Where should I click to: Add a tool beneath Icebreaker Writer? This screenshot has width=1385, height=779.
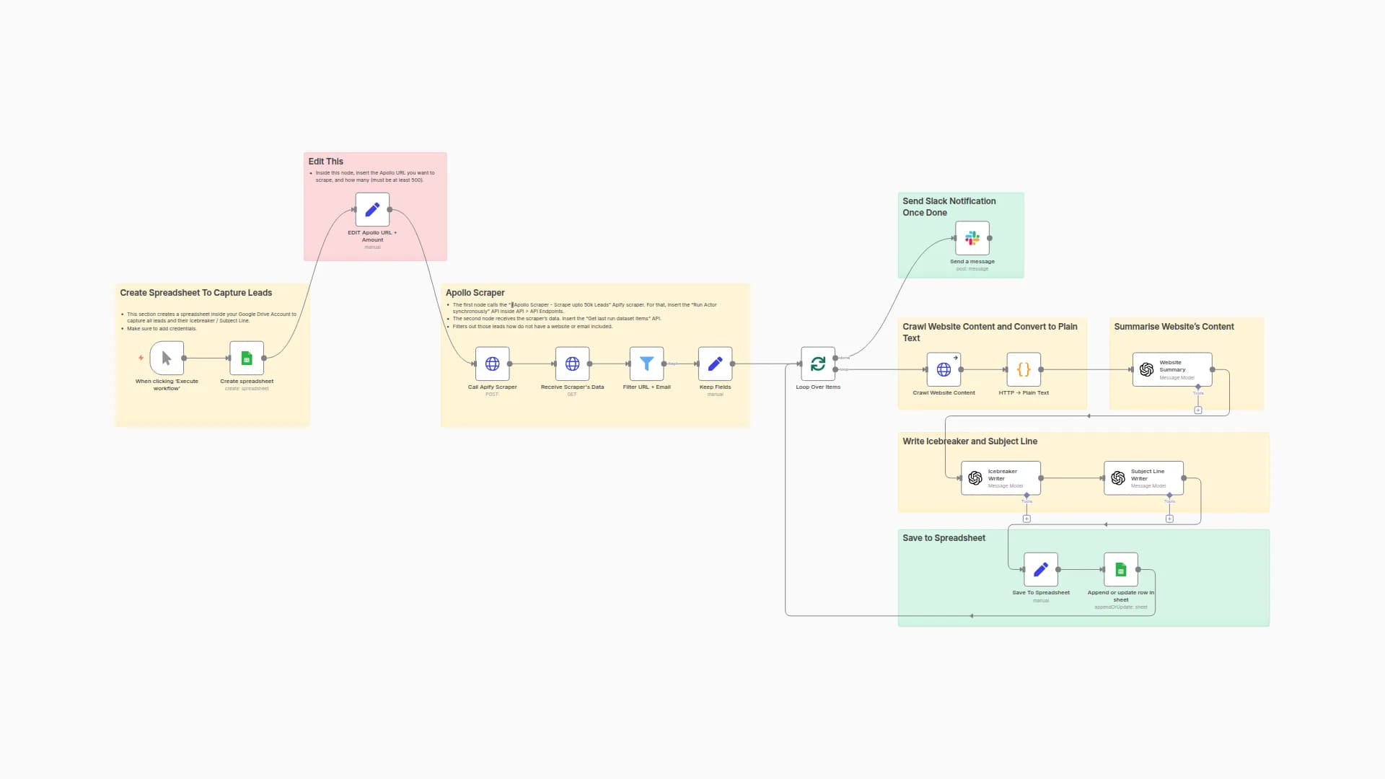[1026, 518]
